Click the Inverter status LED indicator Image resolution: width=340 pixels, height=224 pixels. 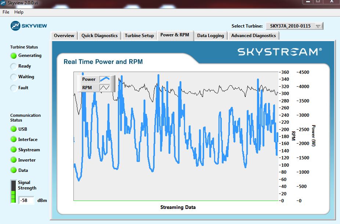click(x=14, y=160)
